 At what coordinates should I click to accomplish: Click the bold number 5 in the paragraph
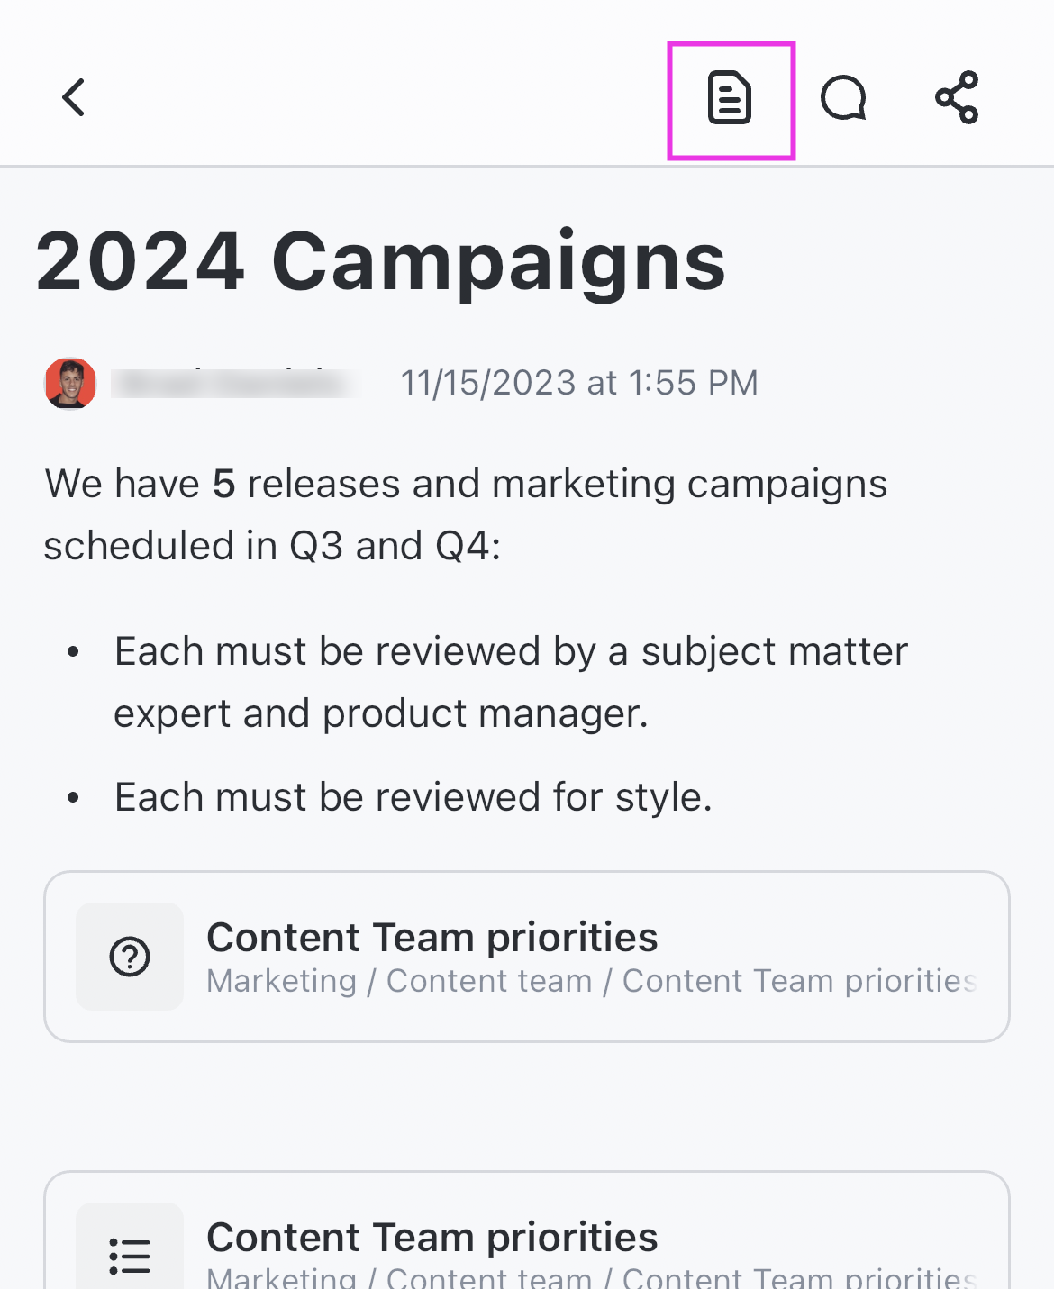click(223, 484)
